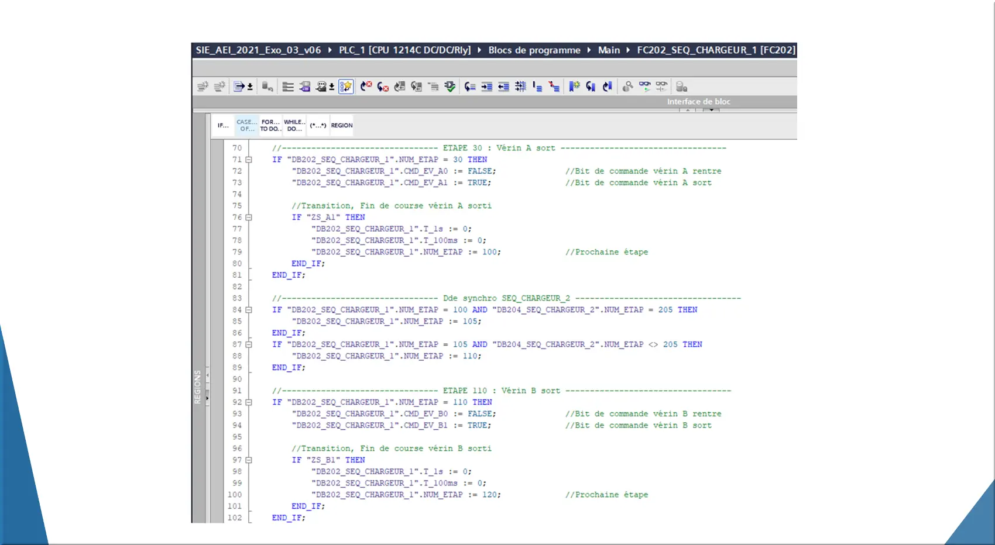Click the Interface de bloc up arrow
Image resolution: width=995 pixels, height=545 pixels.
click(688, 110)
